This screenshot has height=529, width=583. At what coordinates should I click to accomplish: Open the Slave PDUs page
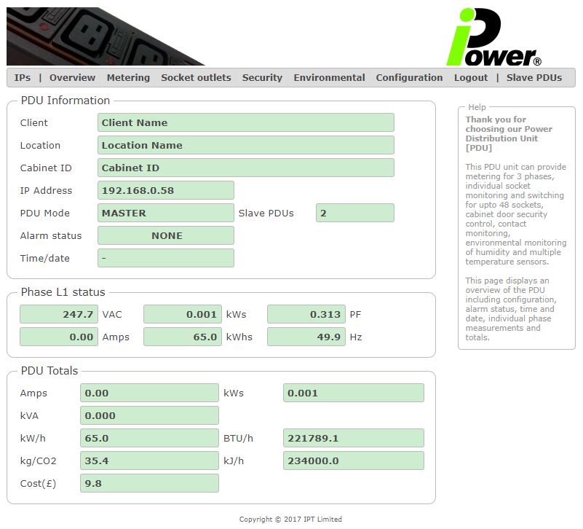coord(534,78)
